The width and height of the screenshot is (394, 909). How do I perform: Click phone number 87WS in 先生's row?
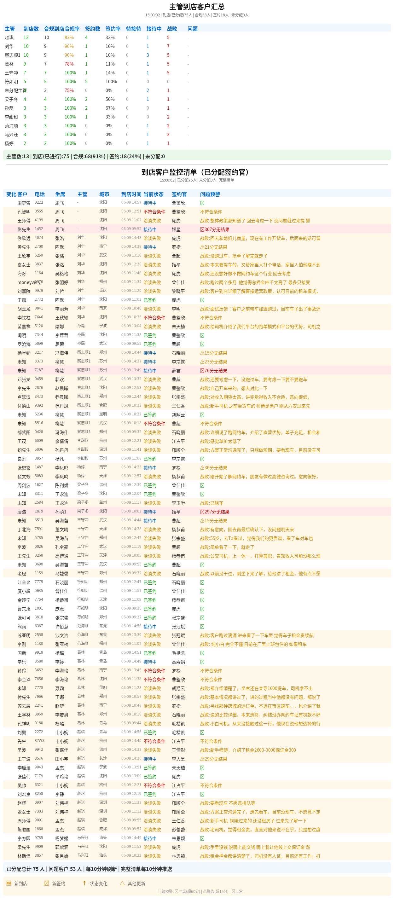[39, 741]
